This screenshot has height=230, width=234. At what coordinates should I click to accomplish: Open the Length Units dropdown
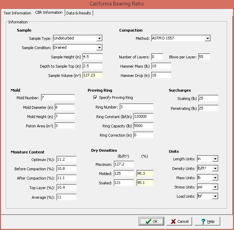(x=215, y=159)
